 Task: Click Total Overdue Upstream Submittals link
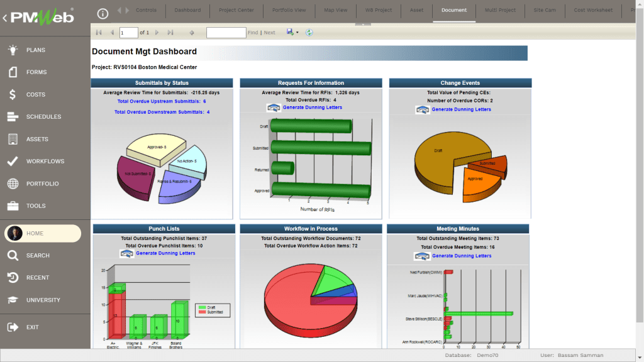pos(162,101)
